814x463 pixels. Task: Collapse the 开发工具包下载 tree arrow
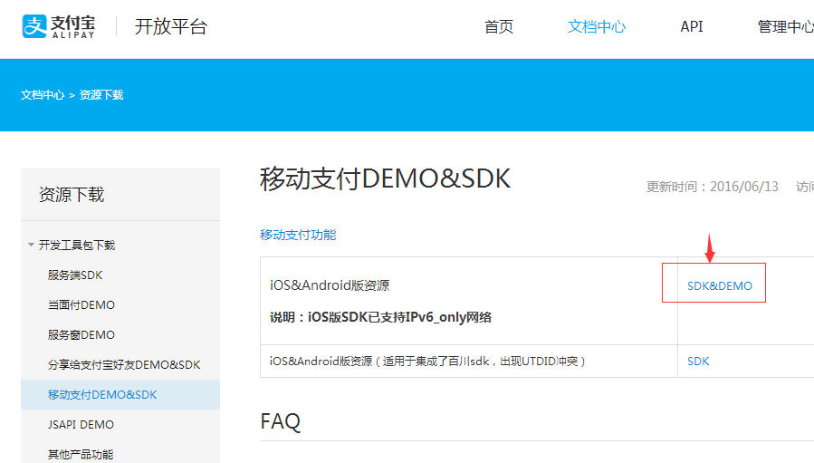(x=31, y=245)
